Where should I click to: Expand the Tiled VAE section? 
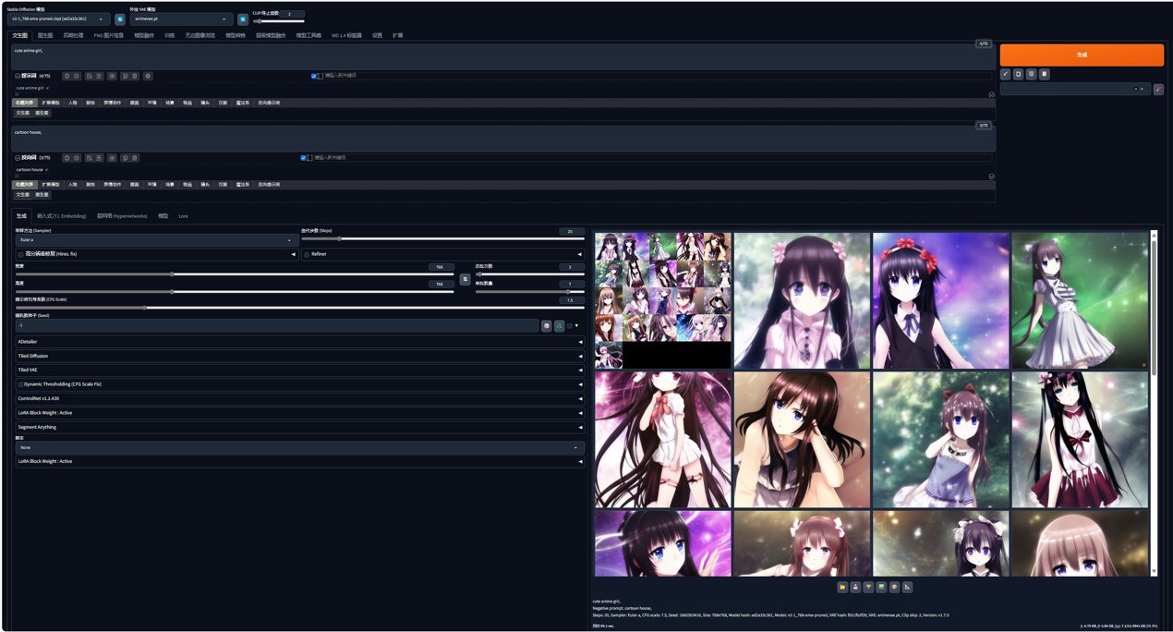pos(299,370)
